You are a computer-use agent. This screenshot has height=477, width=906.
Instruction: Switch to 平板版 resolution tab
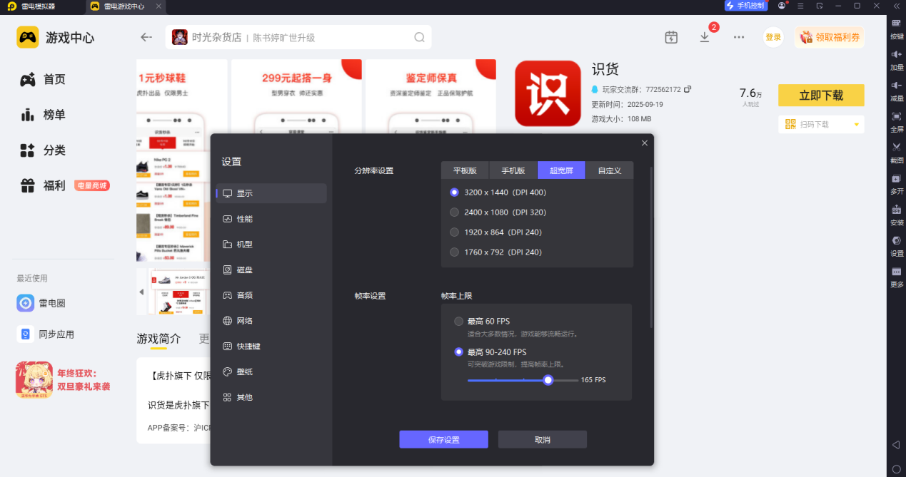point(465,170)
